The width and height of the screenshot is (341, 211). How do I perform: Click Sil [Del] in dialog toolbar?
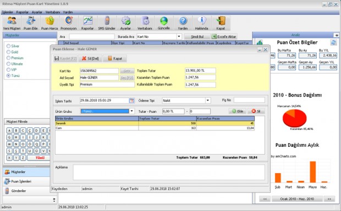(90, 59)
